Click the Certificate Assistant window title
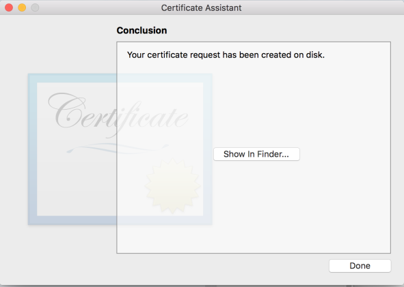The height and width of the screenshot is (287, 404). 201,7
